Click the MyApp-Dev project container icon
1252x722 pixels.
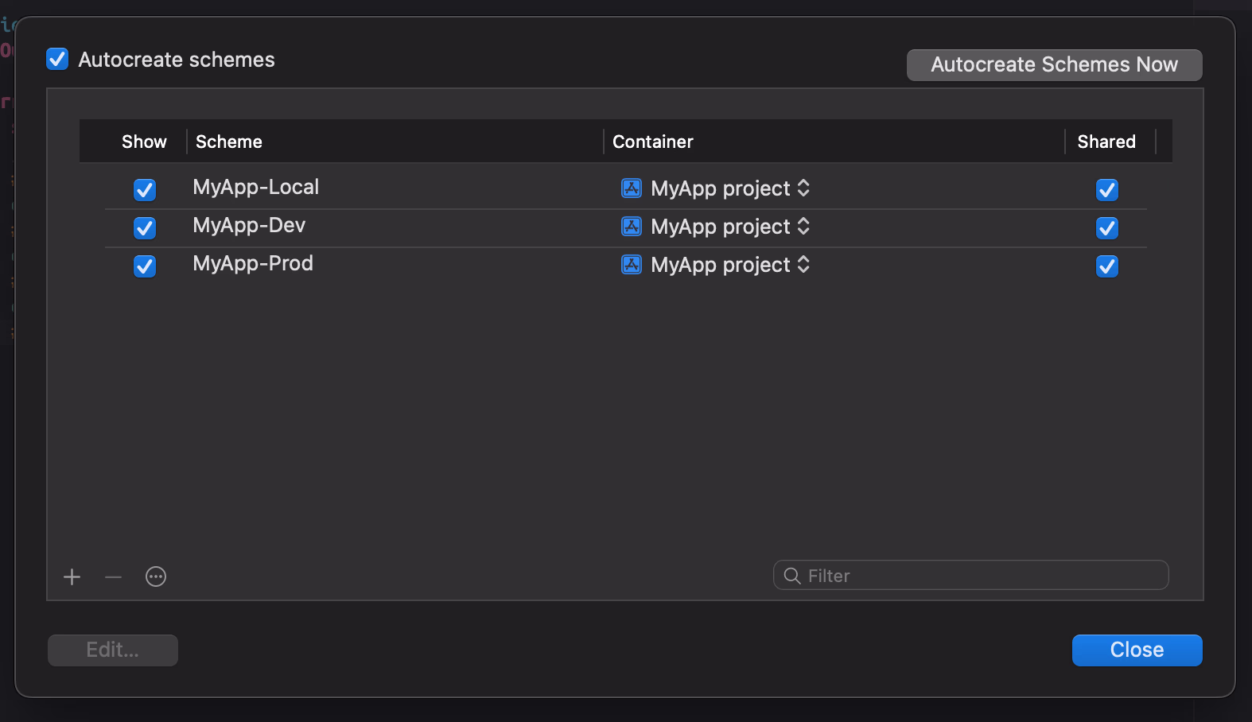632,227
